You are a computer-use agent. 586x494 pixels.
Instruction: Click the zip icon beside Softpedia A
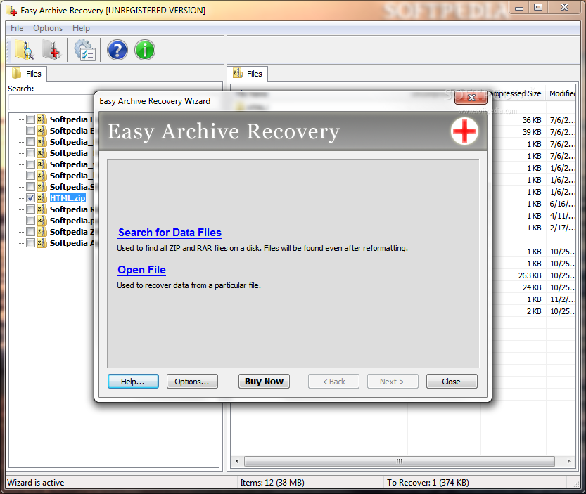point(42,242)
